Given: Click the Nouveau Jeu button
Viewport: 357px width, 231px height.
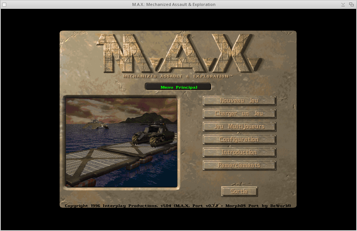Looking at the screenshot, I should tap(239, 101).
